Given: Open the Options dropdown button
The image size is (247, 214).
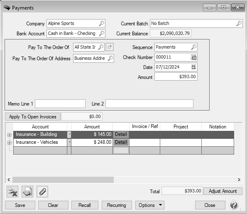Looking at the screenshot, I should tap(150, 205).
